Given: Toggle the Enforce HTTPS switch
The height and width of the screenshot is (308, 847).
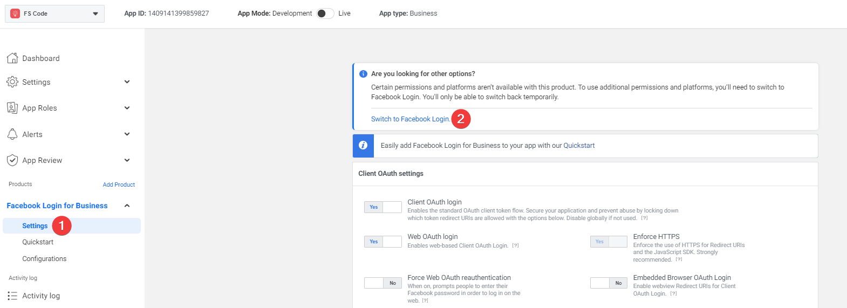Looking at the screenshot, I should pos(609,242).
